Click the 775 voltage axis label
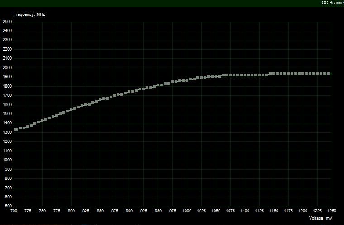Image resolution: width=344 pixels, height=225 pixels. 57,211
